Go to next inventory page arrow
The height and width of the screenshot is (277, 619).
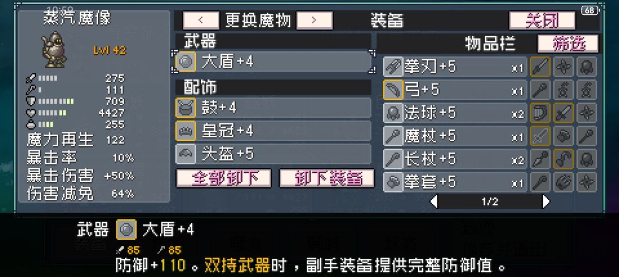point(546,202)
